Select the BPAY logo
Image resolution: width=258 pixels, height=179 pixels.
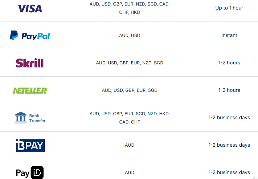click(30, 145)
